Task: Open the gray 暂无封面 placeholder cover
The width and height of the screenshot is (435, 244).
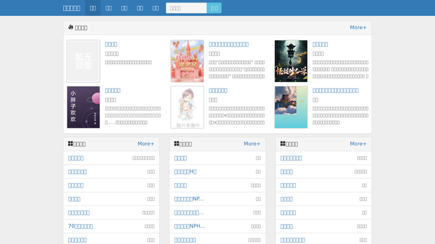Action: tap(83, 61)
